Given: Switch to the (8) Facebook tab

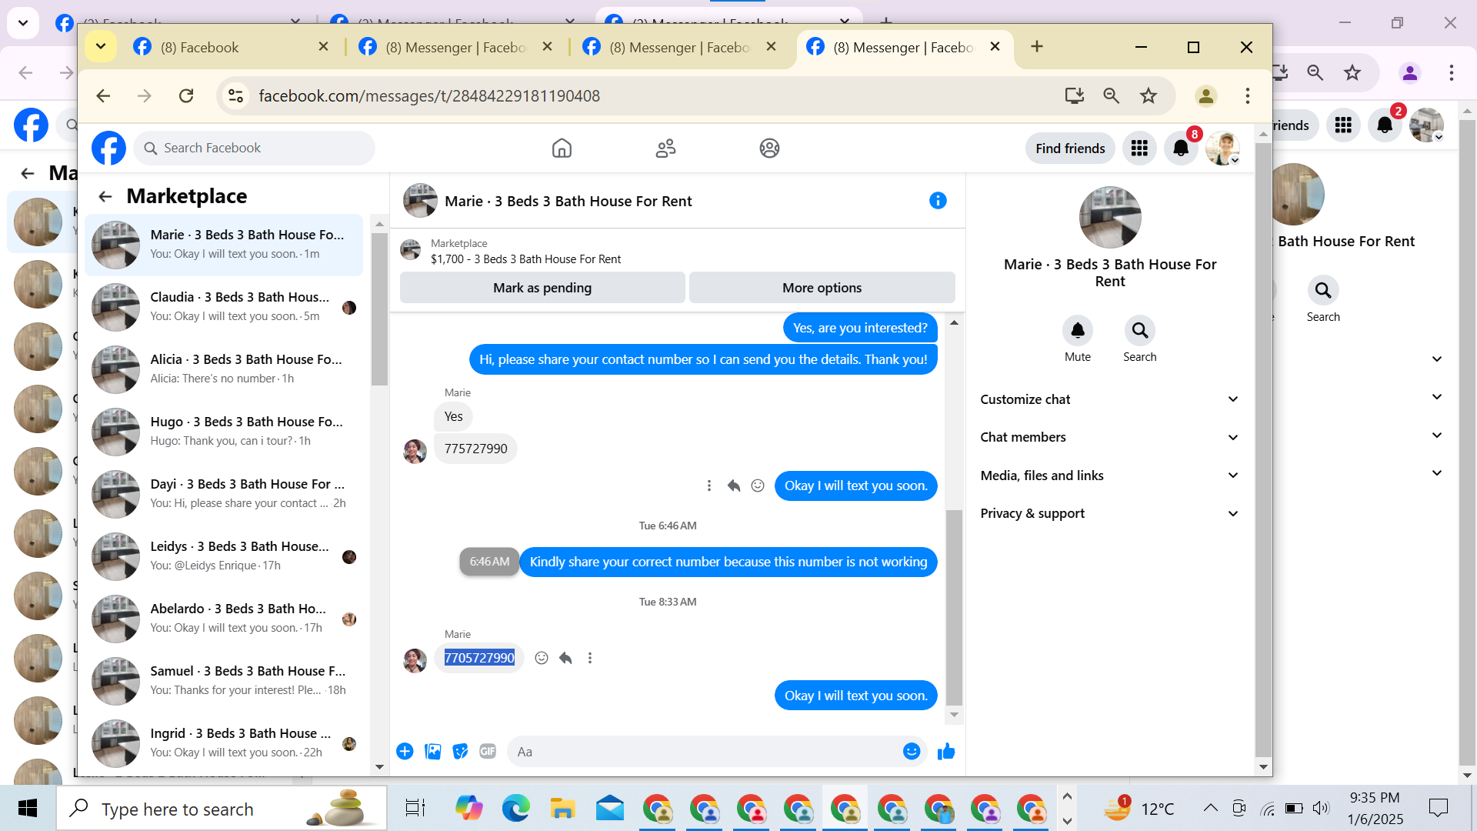Looking at the screenshot, I should pos(200,48).
